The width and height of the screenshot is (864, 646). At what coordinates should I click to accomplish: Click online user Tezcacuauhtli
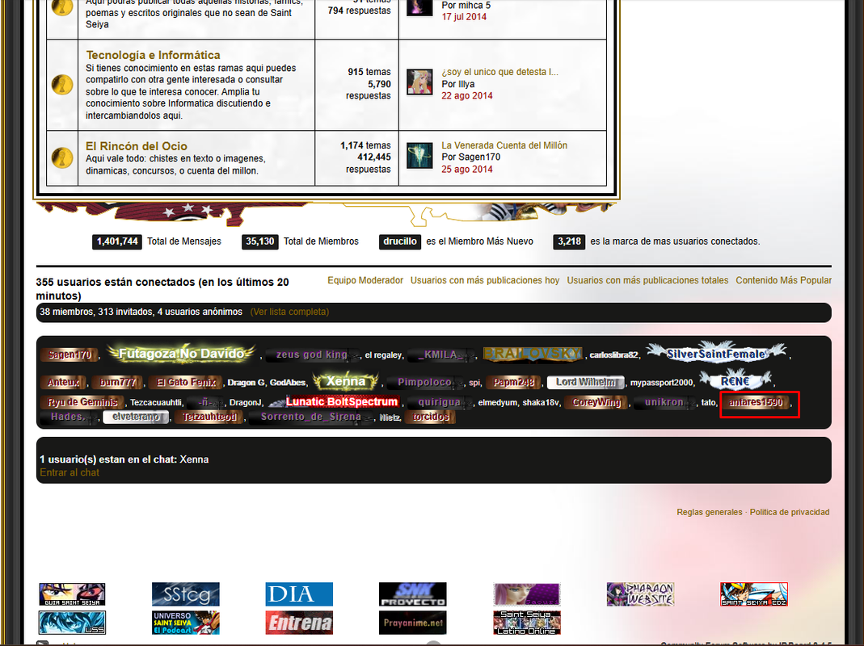[x=157, y=403]
